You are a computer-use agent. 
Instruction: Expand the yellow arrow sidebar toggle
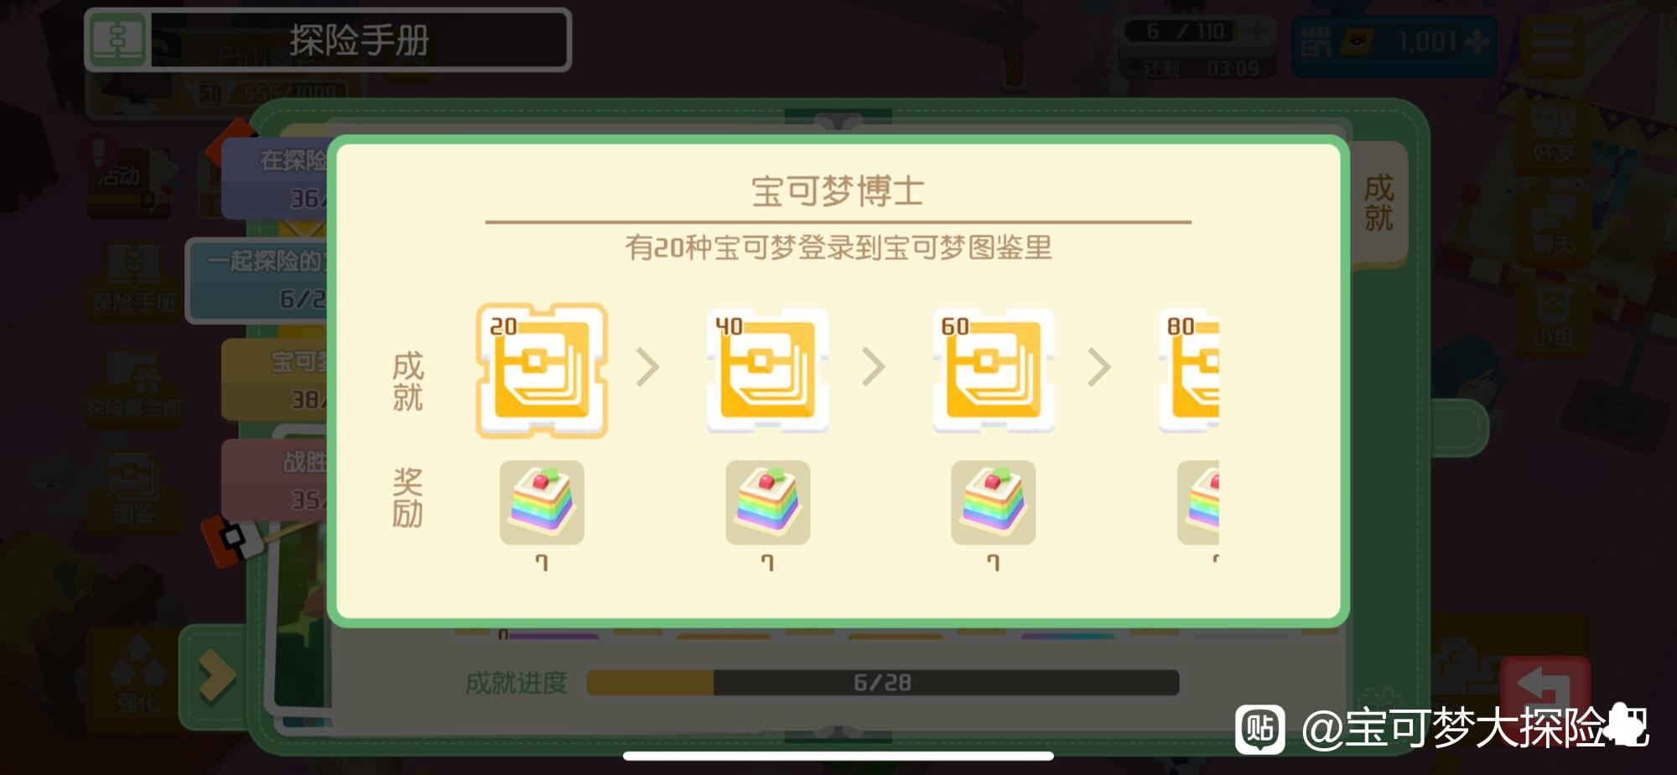pyautogui.click(x=215, y=676)
